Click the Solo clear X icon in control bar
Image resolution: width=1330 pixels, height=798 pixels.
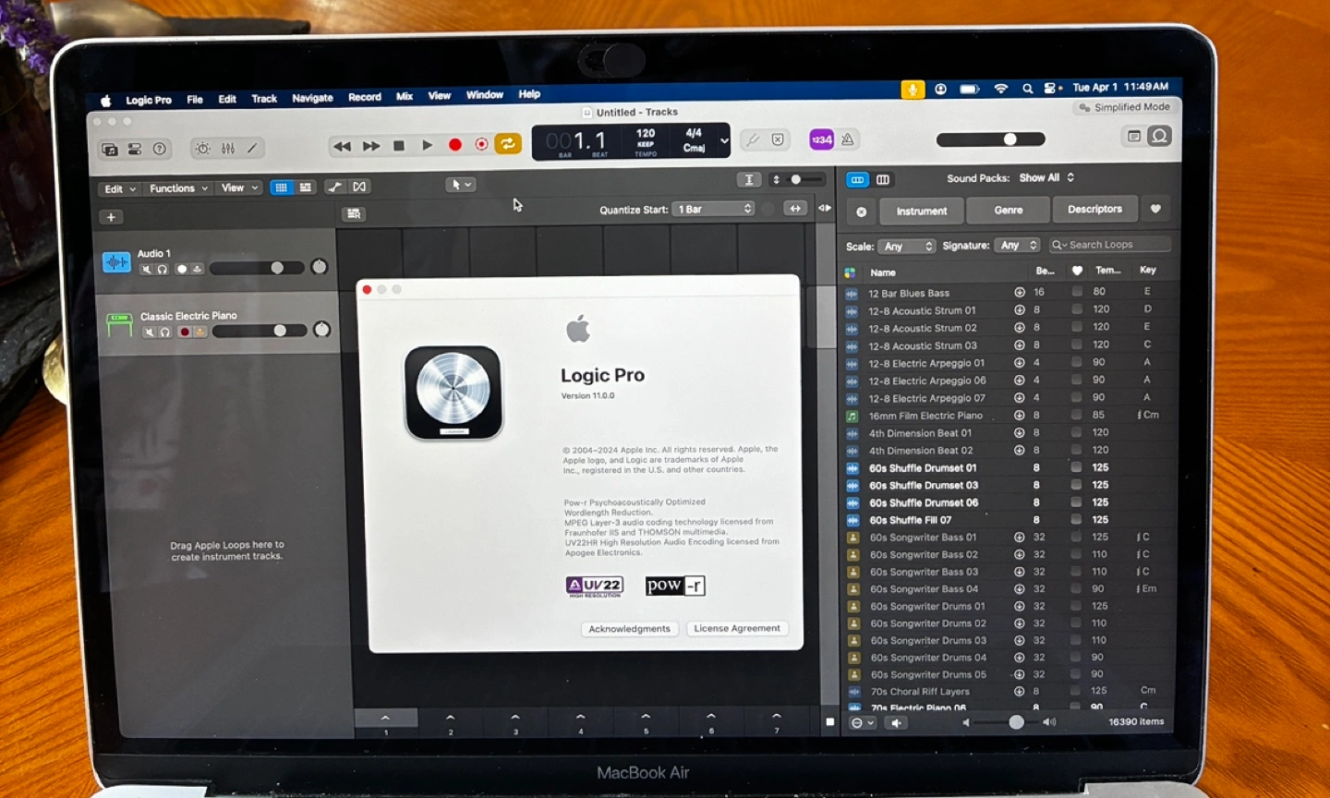[x=778, y=140]
